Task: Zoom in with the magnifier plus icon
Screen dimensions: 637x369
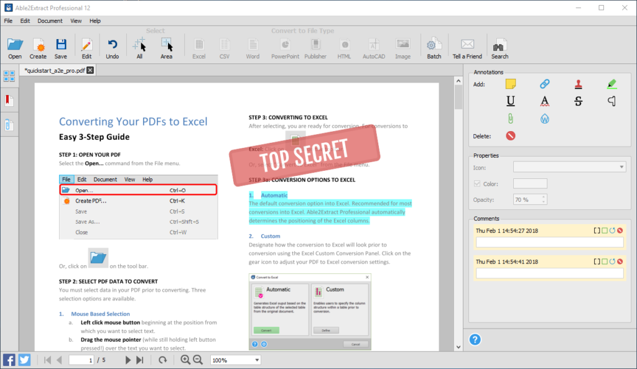Action: [x=185, y=360]
